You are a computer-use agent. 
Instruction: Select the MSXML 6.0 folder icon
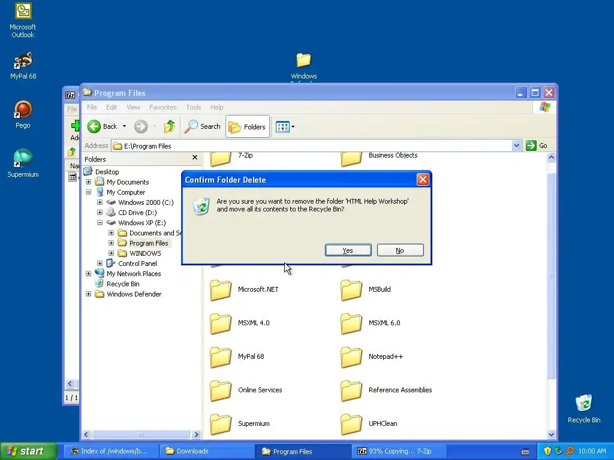point(351,323)
